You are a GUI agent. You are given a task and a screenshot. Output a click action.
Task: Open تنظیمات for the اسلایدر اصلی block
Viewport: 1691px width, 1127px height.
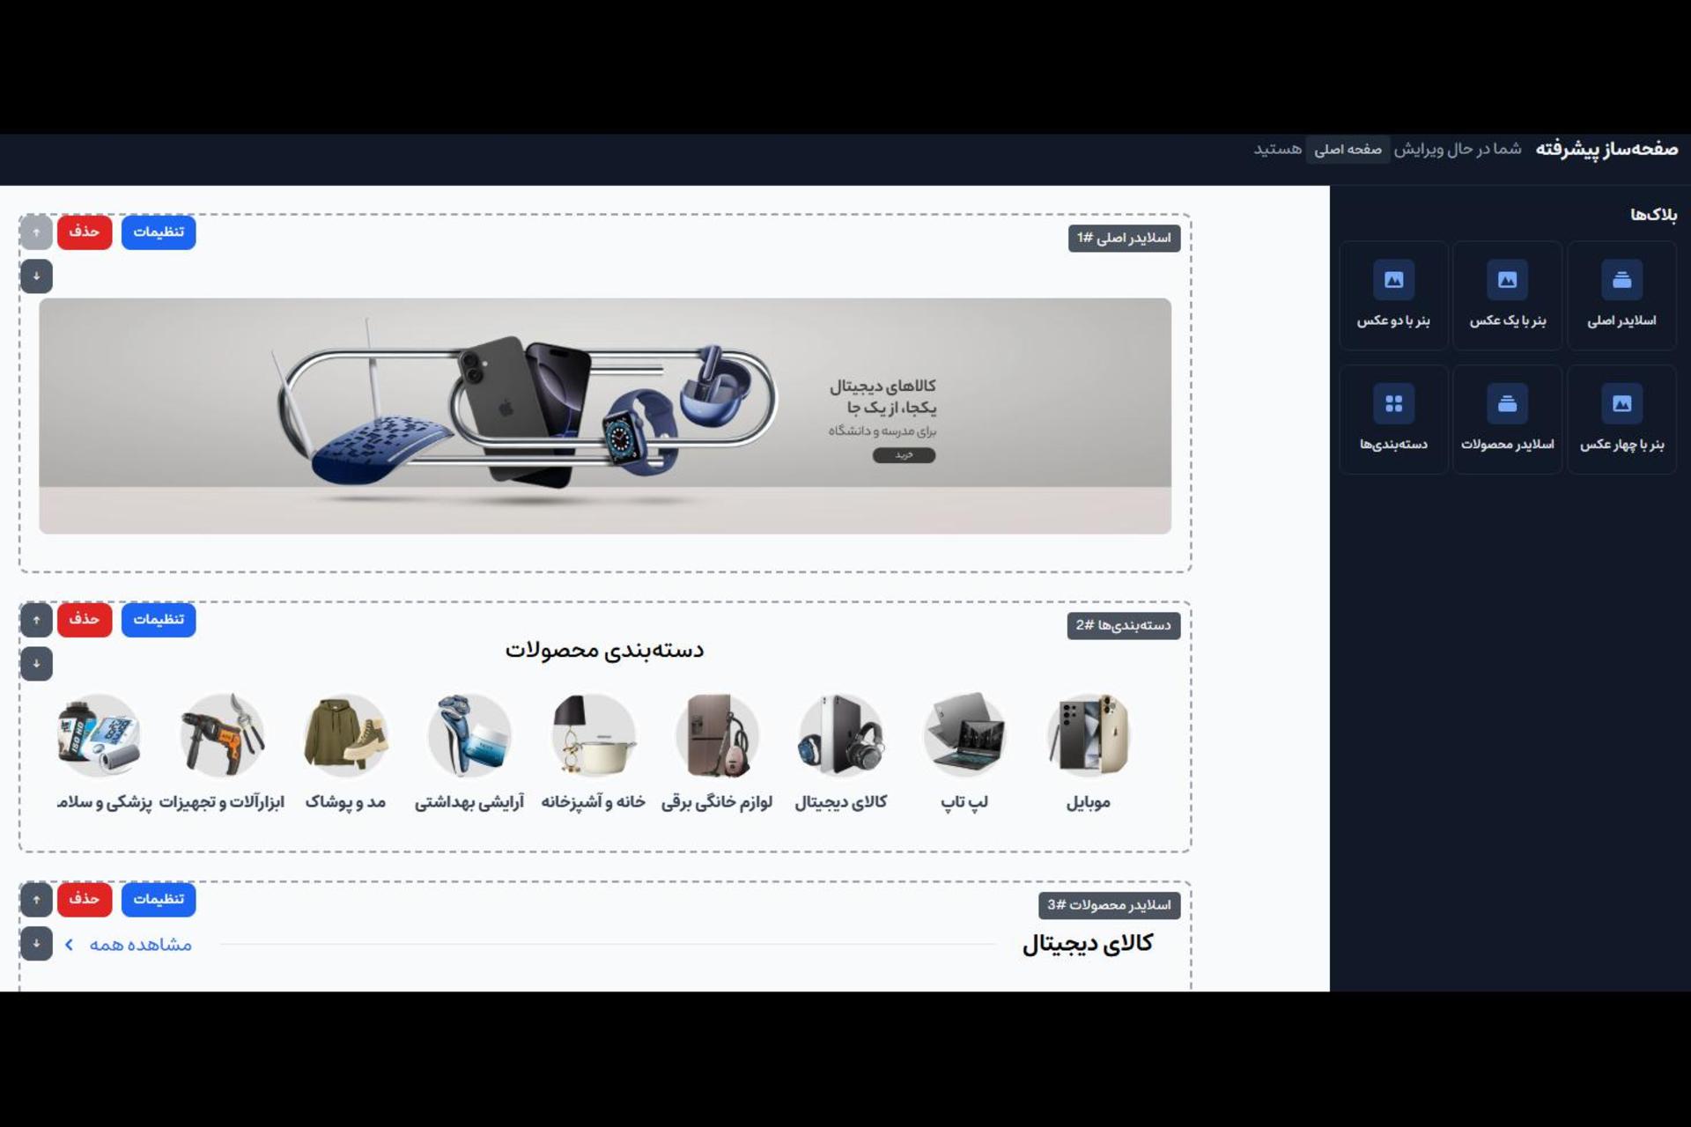tap(159, 232)
